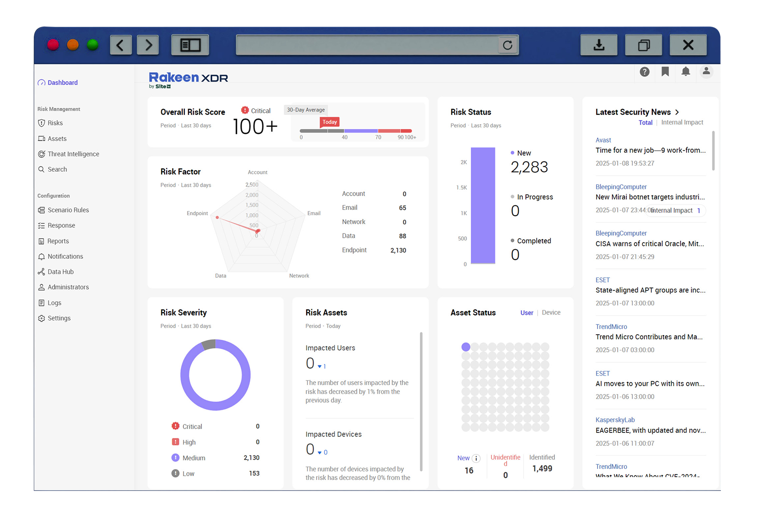775x528 pixels.
Task: Open notifications bell icon in header
Action: [x=685, y=72]
